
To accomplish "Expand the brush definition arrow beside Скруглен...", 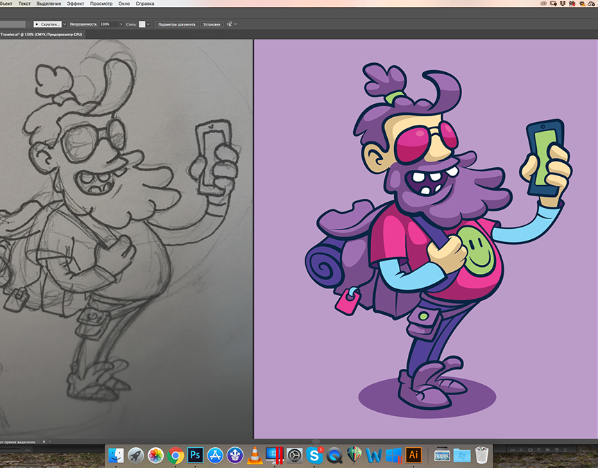I will coord(65,24).
